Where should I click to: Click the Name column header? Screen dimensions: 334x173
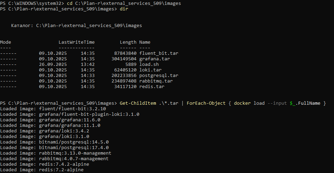click(x=145, y=42)
